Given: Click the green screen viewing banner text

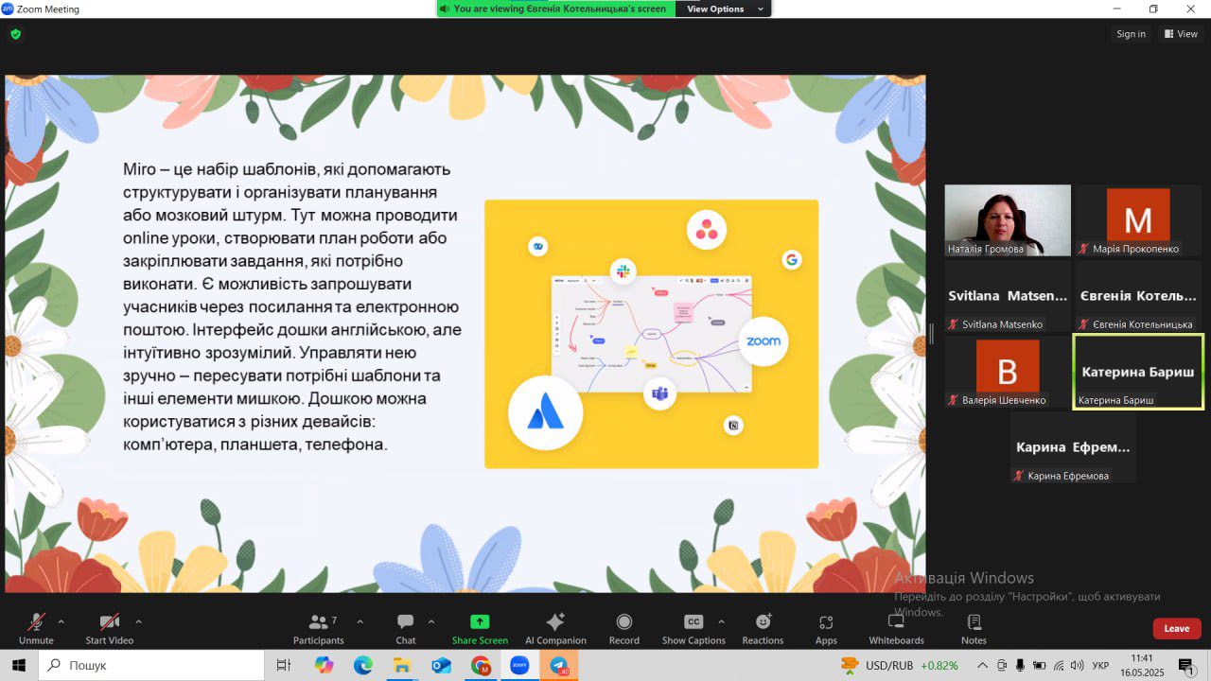Looking at the screenshot, I should point(560,9).
